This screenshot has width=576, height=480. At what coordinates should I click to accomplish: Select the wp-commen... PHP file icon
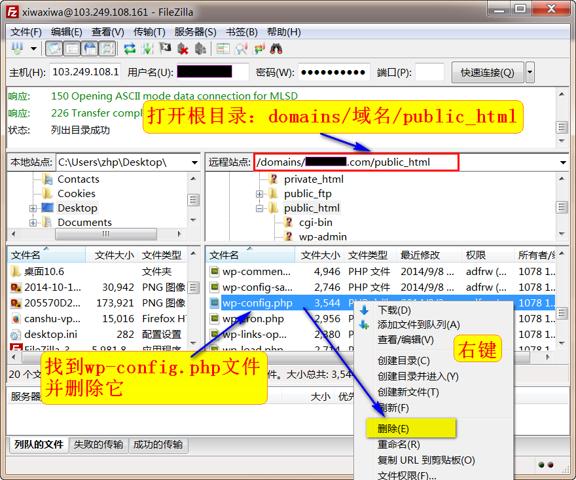pos(214,272)
